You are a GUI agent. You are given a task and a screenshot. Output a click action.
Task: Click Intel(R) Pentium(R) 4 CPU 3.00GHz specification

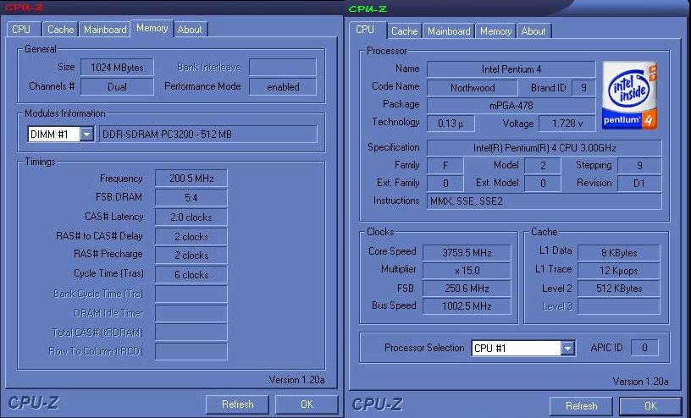(545, 148)
